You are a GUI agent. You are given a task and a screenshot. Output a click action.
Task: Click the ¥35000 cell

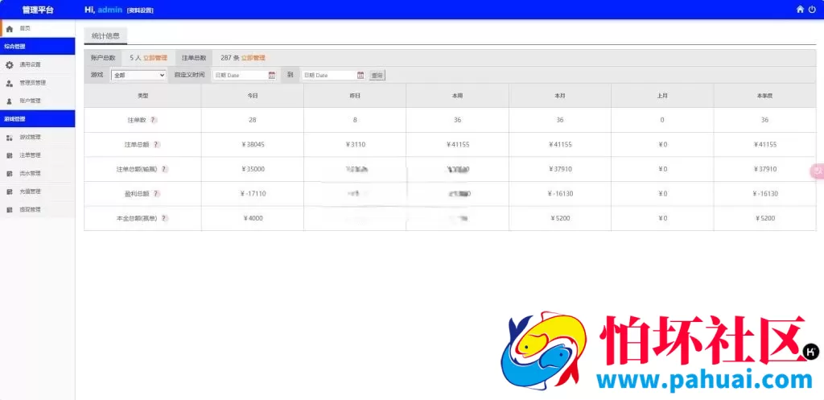252,169
